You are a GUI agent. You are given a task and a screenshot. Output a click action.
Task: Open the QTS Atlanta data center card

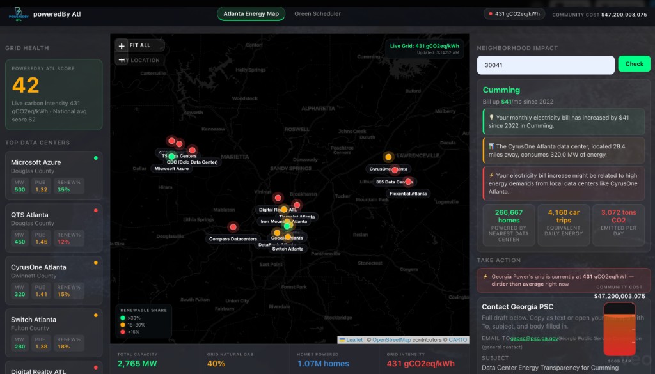[x=54, y=228]
